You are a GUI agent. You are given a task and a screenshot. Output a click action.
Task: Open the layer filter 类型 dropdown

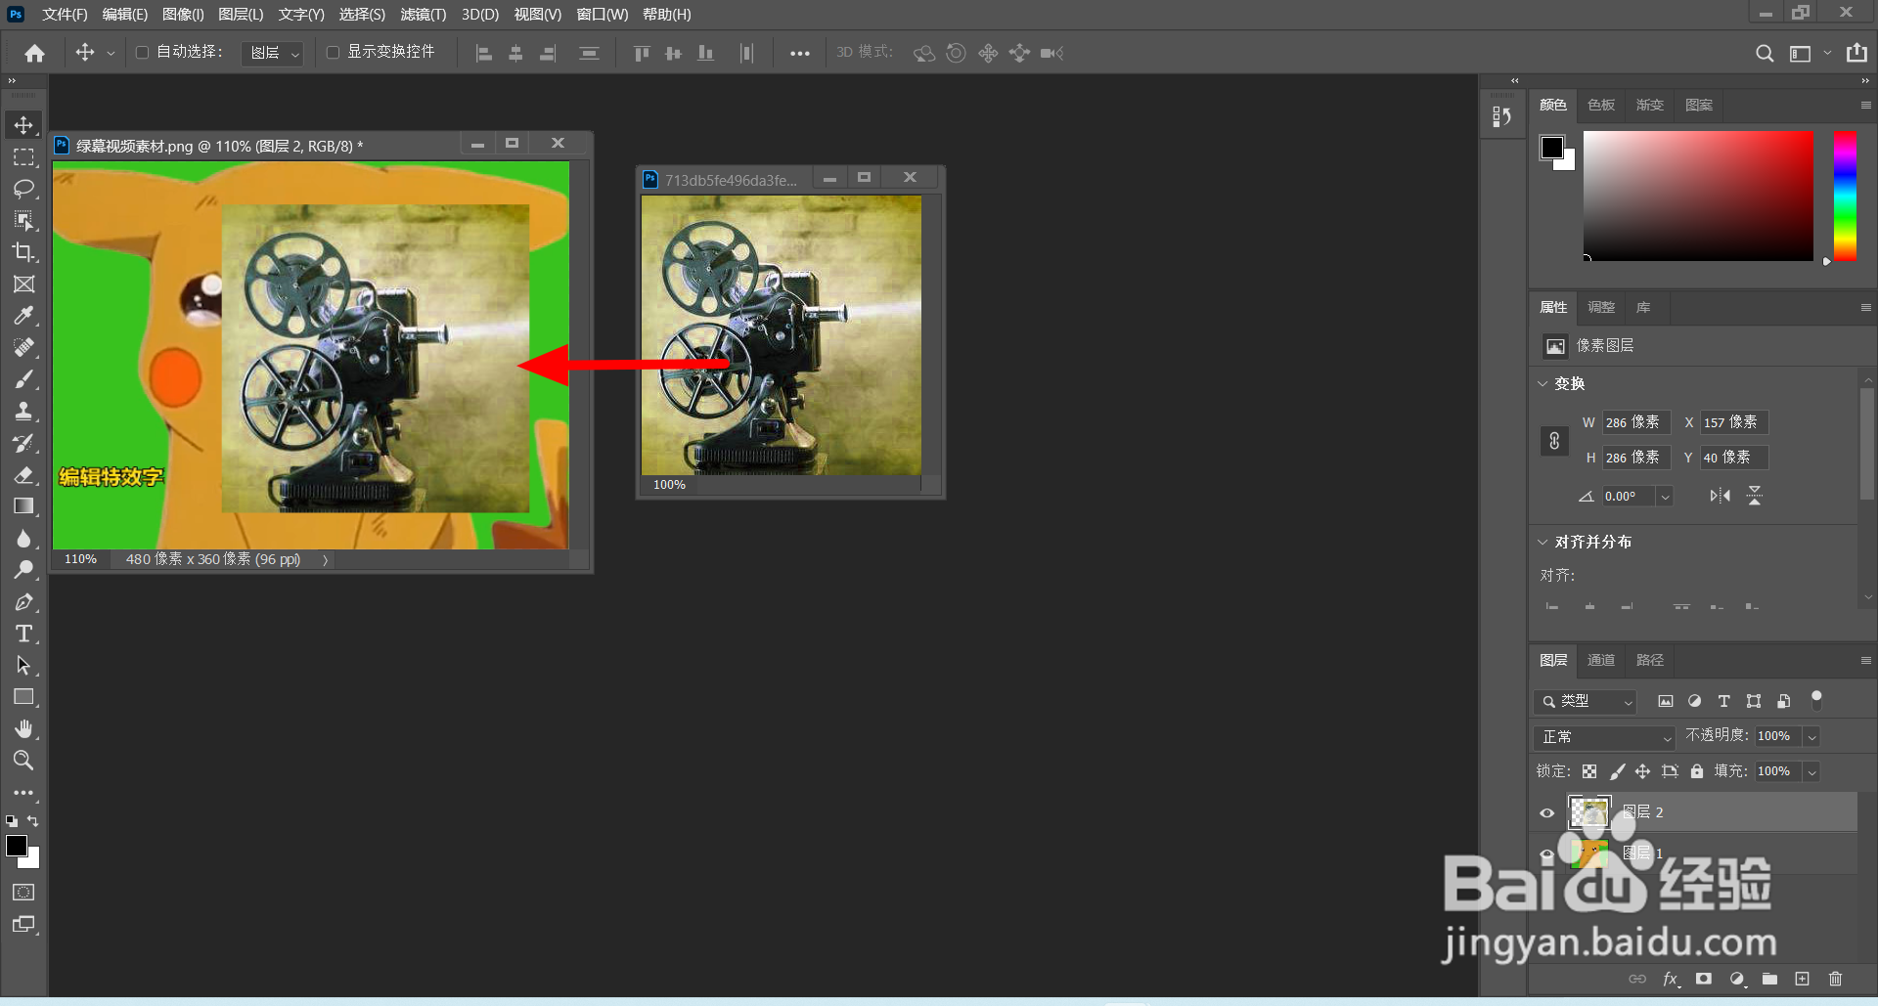click(1585, 702)
